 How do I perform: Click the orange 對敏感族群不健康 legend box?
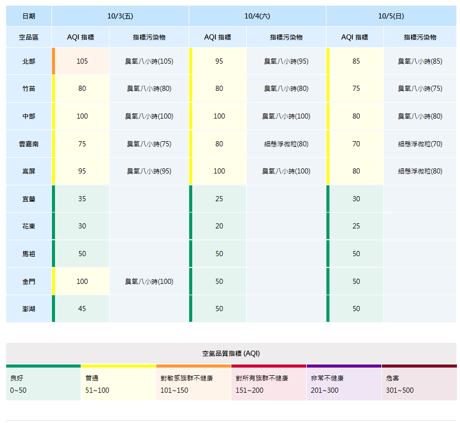[193, 383]
